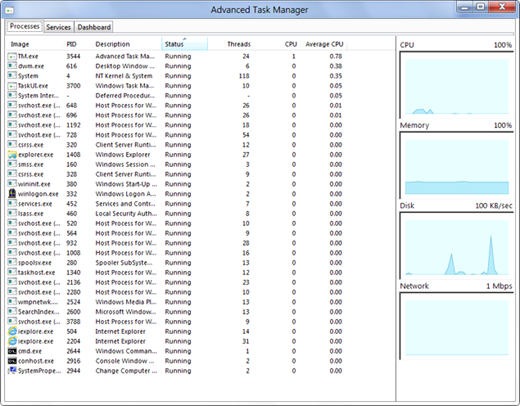Click the iexplore.exe icon with PID 504
The width and height of the screenshot is (520, 406).
coord(12,331)
